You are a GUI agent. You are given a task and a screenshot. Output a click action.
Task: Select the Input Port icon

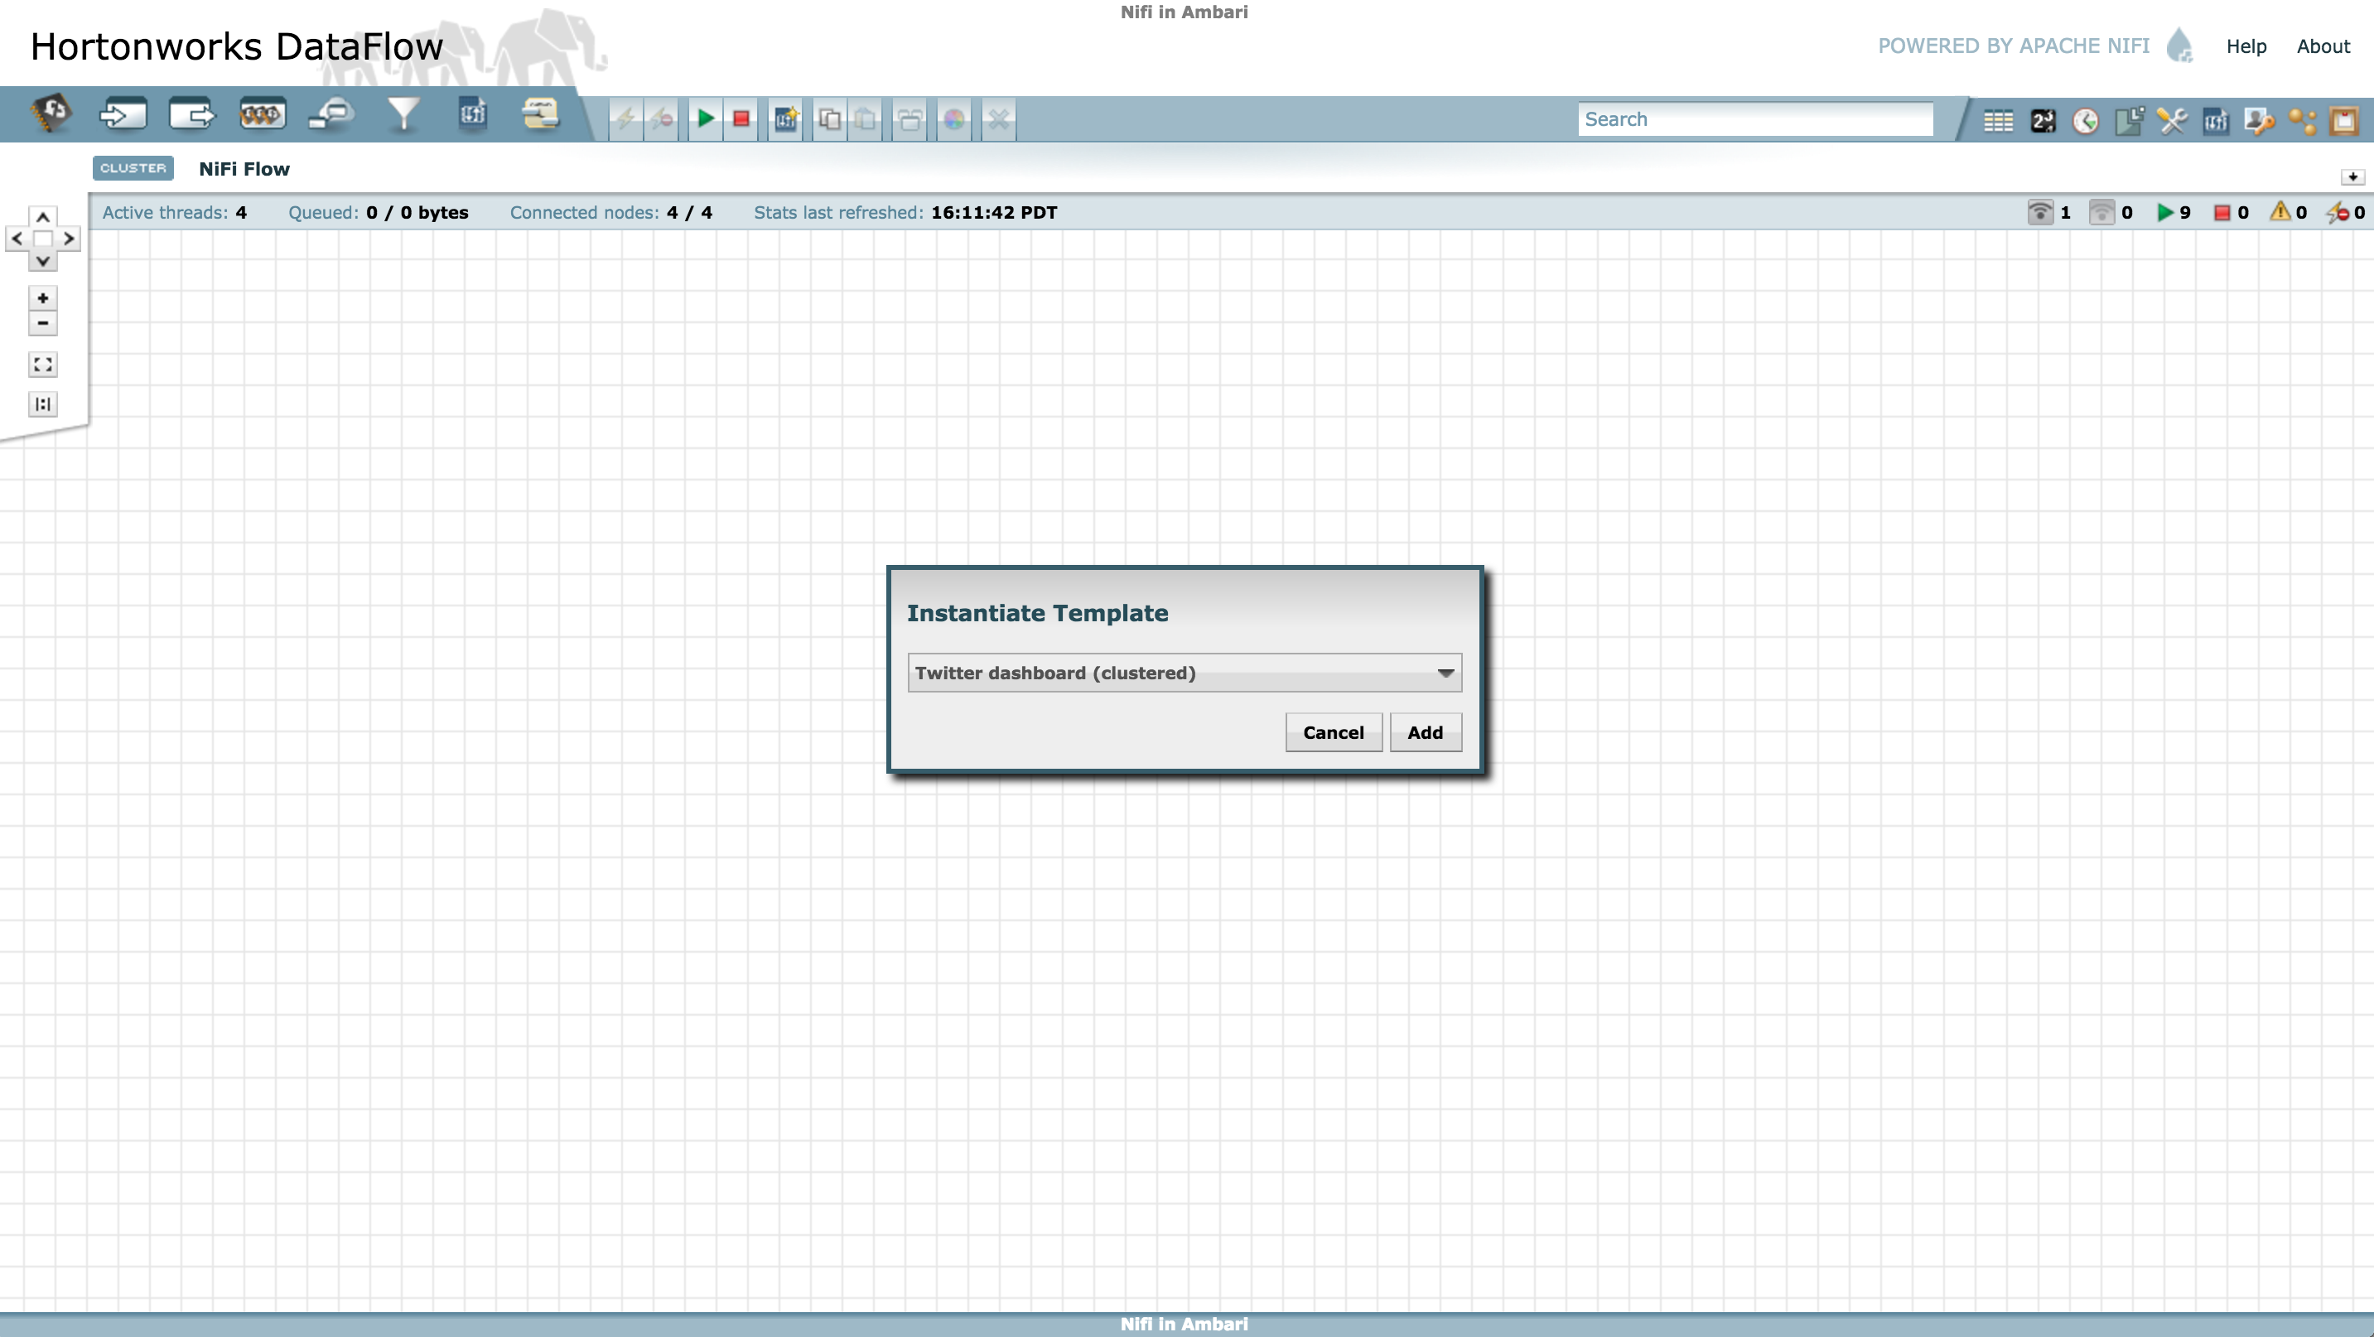pos(123,116)
